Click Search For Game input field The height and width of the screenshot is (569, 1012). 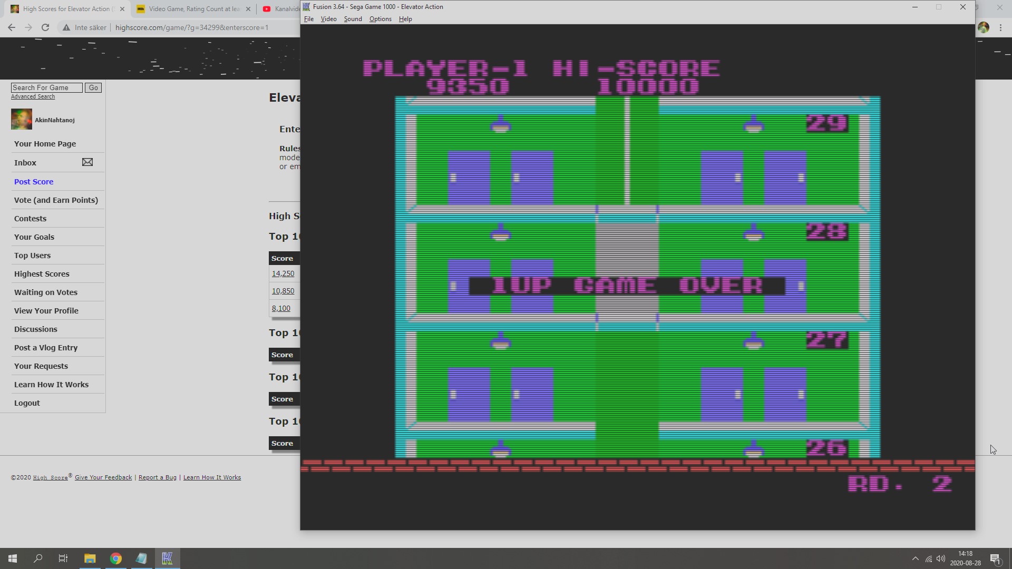[x=47, y=87]
